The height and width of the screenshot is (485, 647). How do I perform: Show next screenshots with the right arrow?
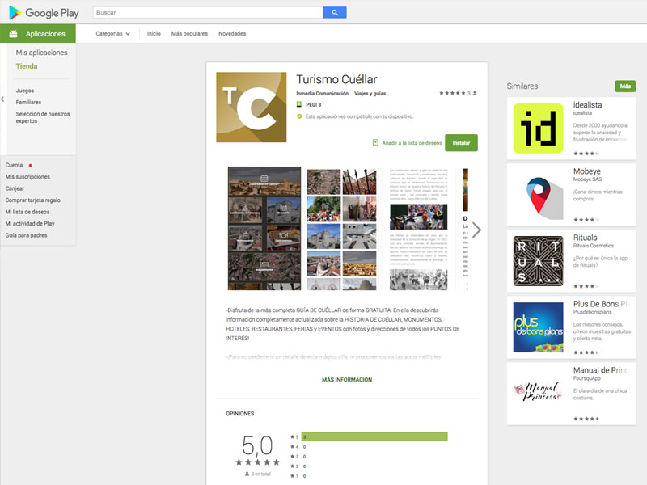[x=476, y=230]
